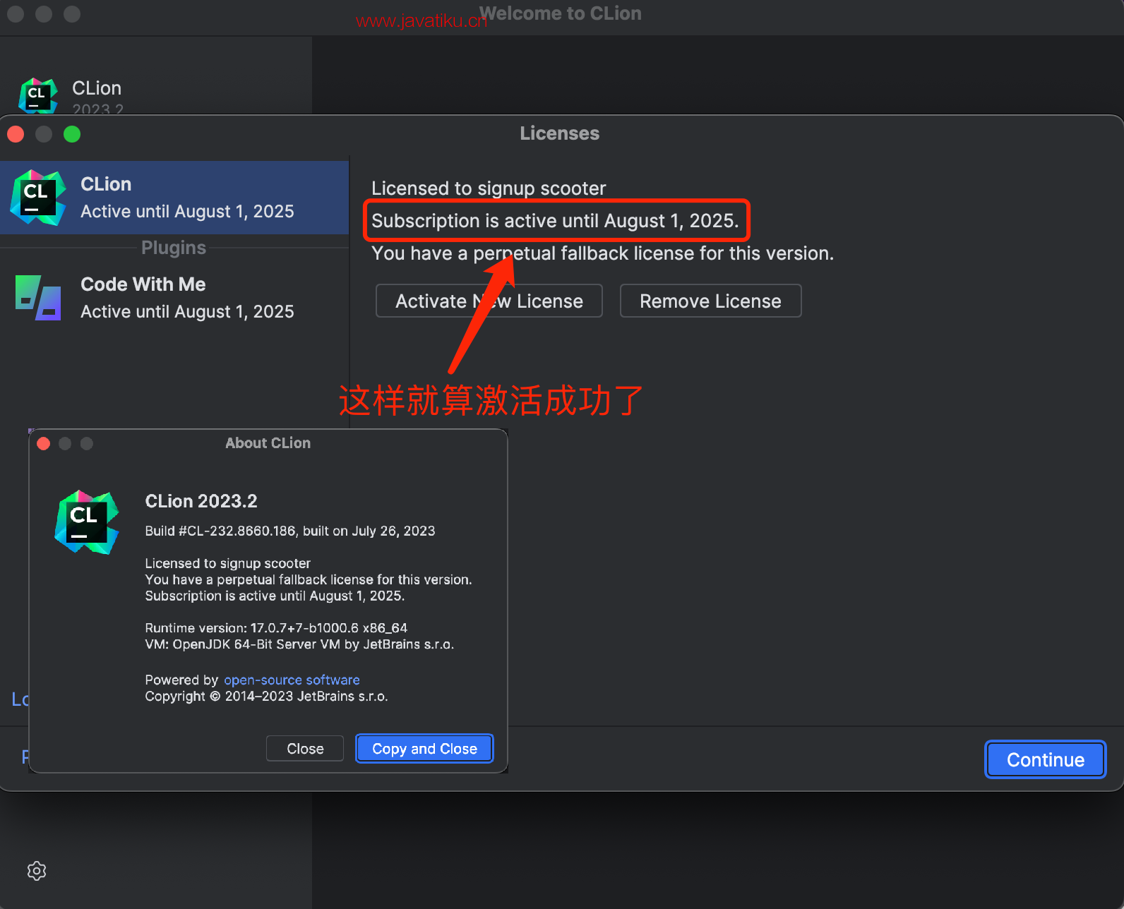Viewport: 1124px width, 909px height.
Task: Click the CLion logo in About dialog
Action: 87,522
